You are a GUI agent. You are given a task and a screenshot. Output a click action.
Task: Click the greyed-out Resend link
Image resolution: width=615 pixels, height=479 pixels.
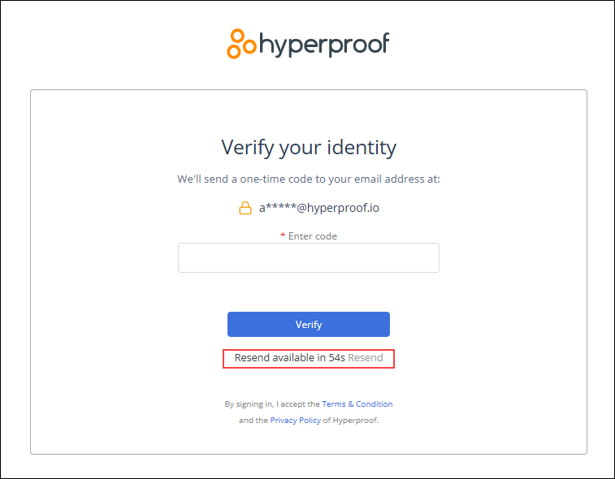[366, 358]
